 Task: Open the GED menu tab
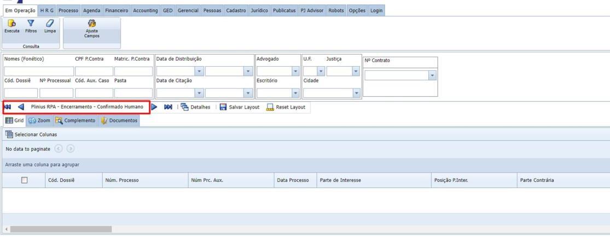[167, 11]
